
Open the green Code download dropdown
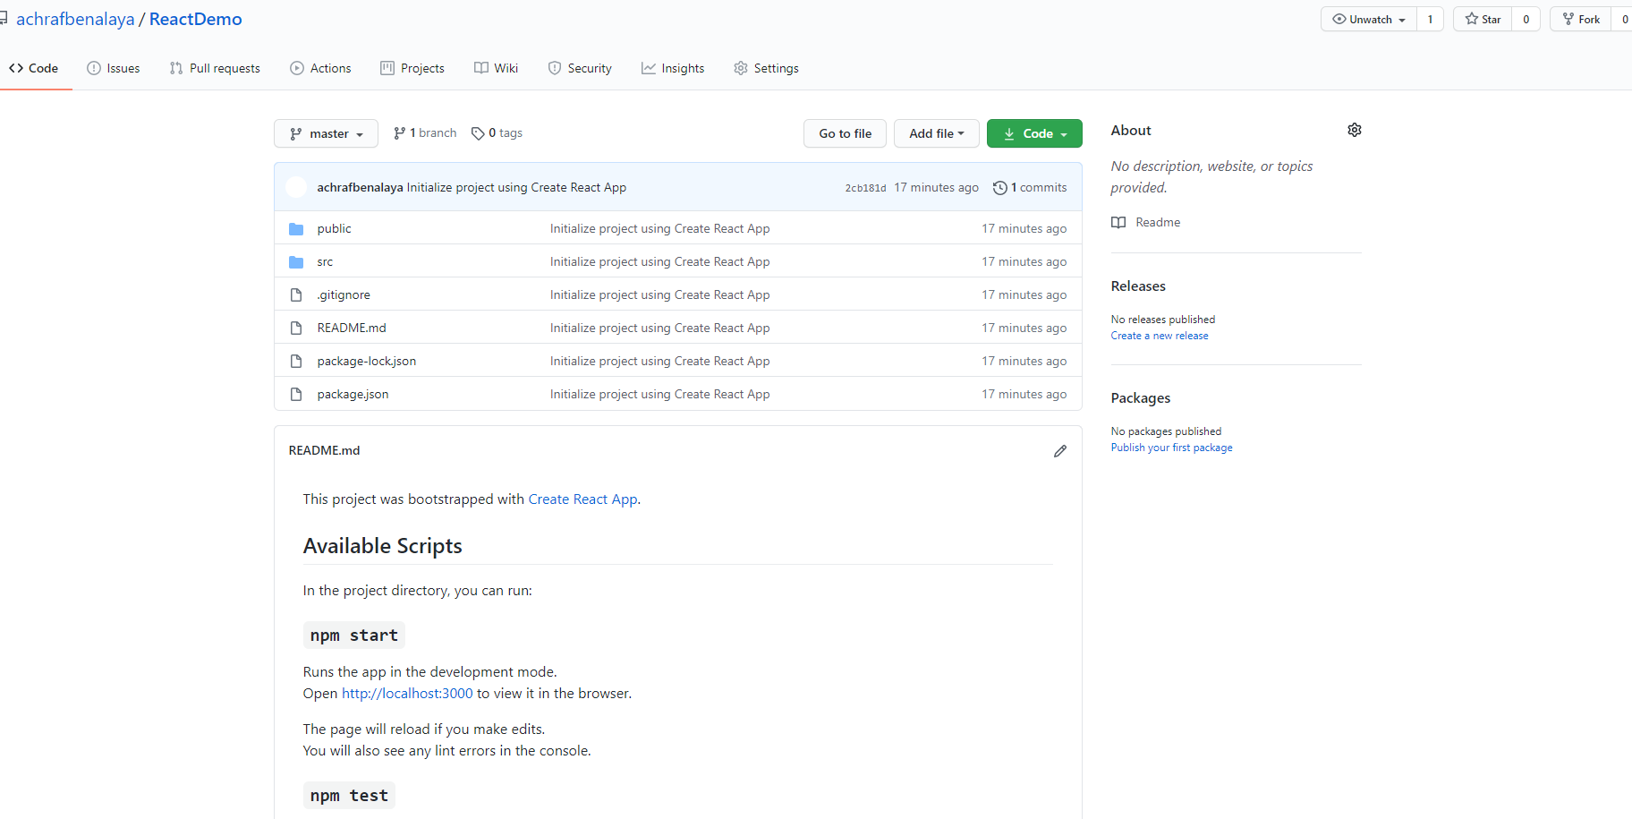[1033, 132]
